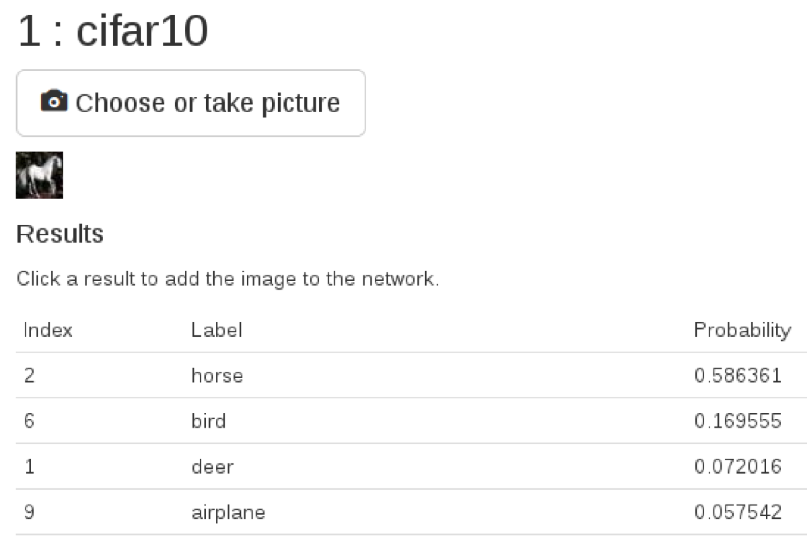Screen dimensions: 807x536
Task: Choose the deer result label
Action: [x=212, y=467]
